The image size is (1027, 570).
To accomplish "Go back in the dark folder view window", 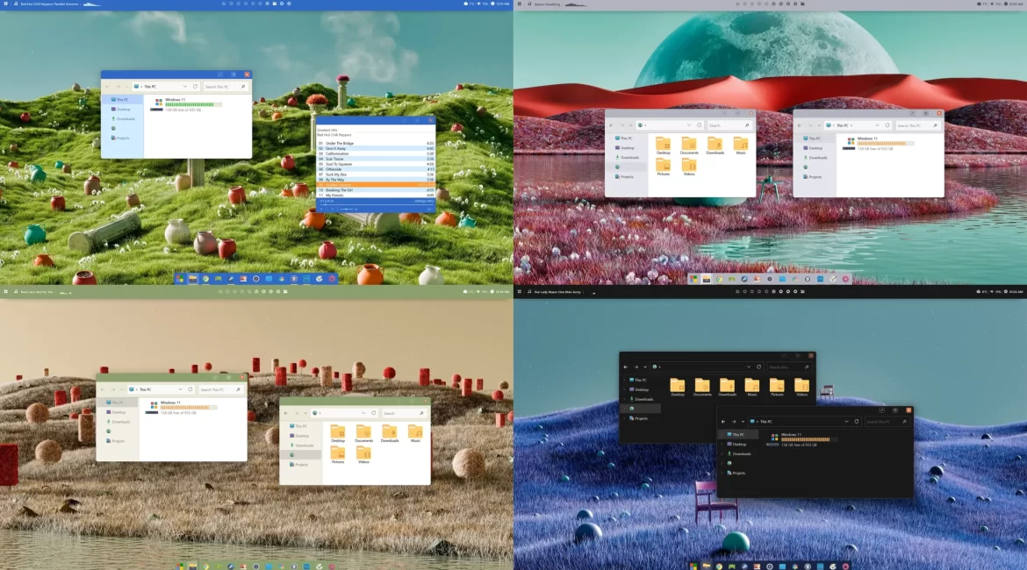I will point(627,367).
